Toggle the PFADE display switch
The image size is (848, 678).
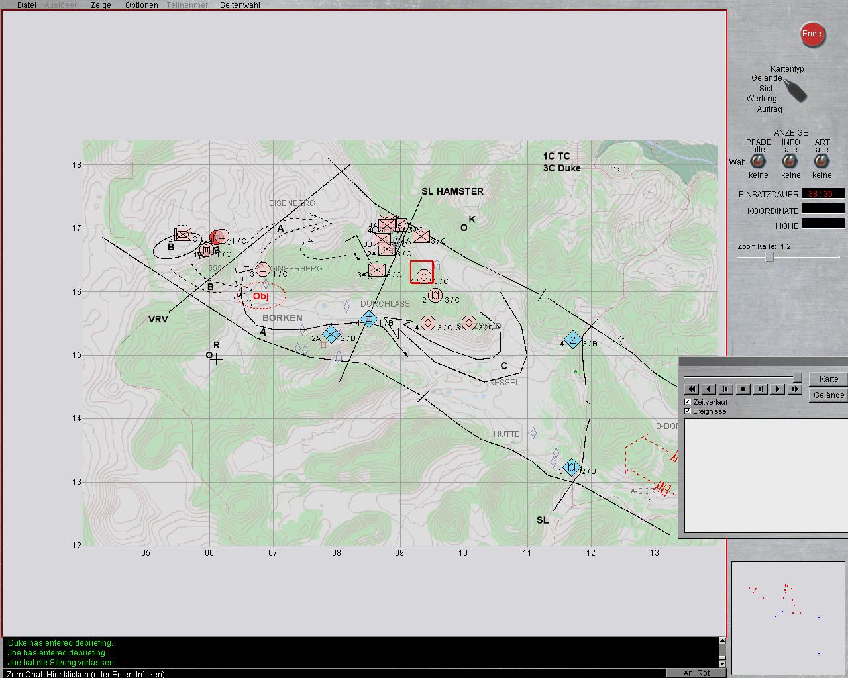(x=758, y=162)
